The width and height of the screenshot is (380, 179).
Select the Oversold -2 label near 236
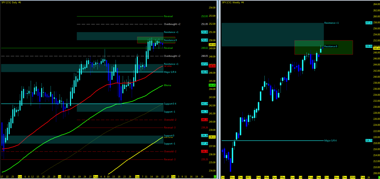170,151
